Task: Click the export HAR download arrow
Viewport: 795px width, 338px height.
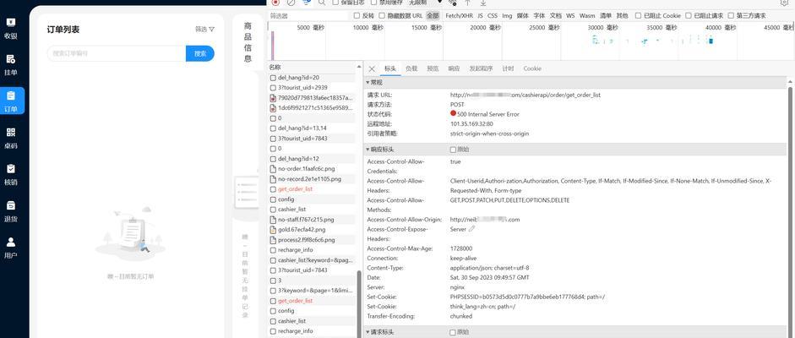Action: 483,3
